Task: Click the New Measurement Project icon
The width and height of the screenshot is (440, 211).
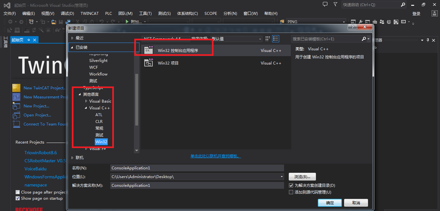Action: coord(16,97)
